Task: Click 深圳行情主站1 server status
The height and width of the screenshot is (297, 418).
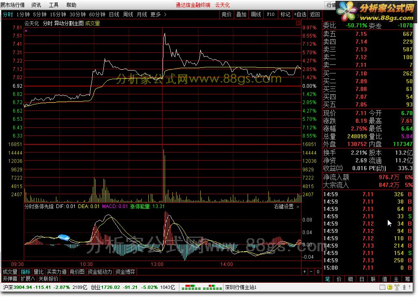Action: [241, 288]
